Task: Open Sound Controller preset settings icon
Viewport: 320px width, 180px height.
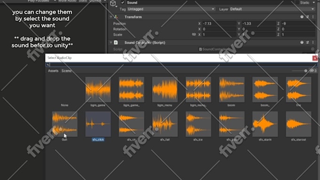Action: 307,42
